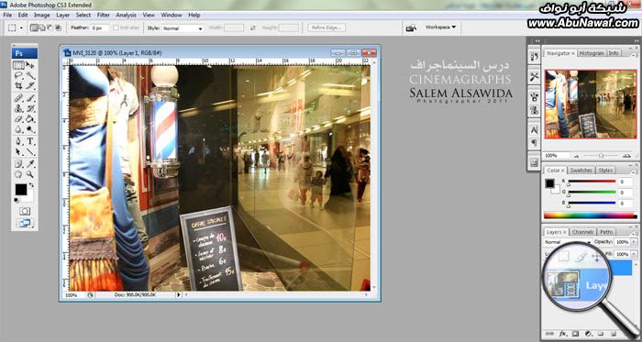Open the Filter menu
The width and height of the screenshot is (642, 342).
103,16
